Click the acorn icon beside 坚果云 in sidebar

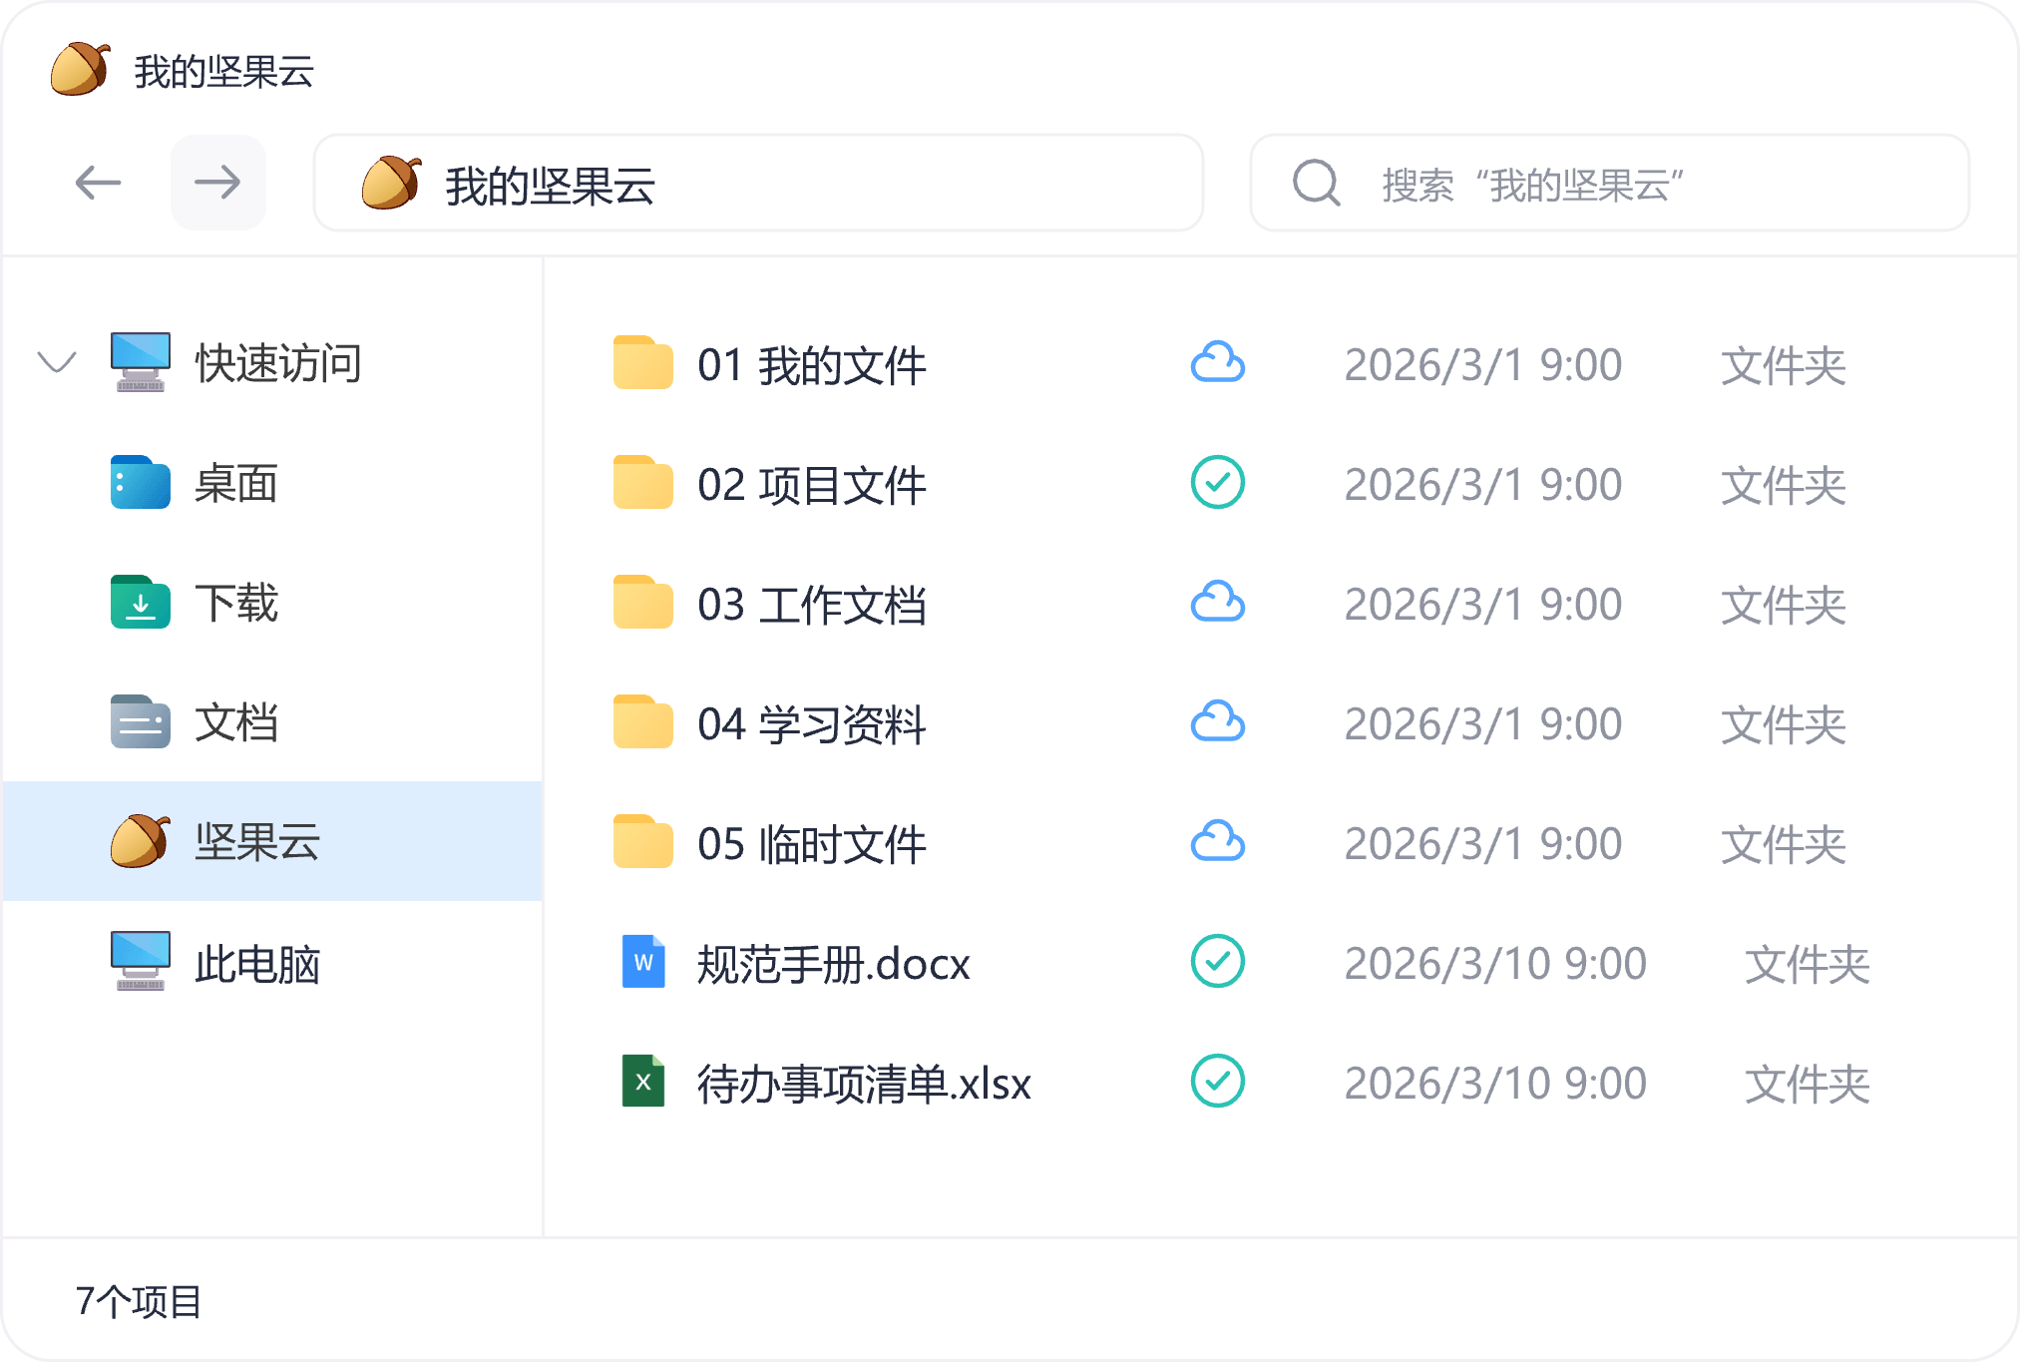140,841
